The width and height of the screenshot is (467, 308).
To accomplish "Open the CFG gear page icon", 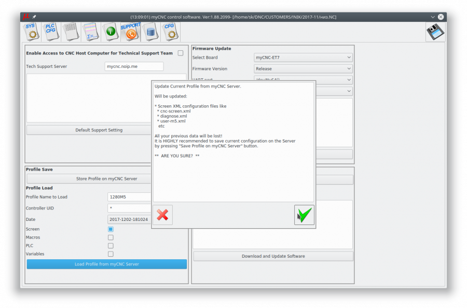I will pyautogui.click(x=170, y=31).
